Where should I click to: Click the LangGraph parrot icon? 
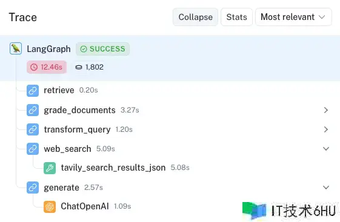pos(16,48)
